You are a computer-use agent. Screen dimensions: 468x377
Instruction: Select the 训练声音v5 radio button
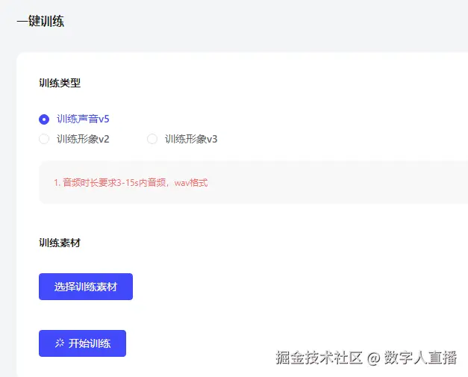(x=44, y=119)
